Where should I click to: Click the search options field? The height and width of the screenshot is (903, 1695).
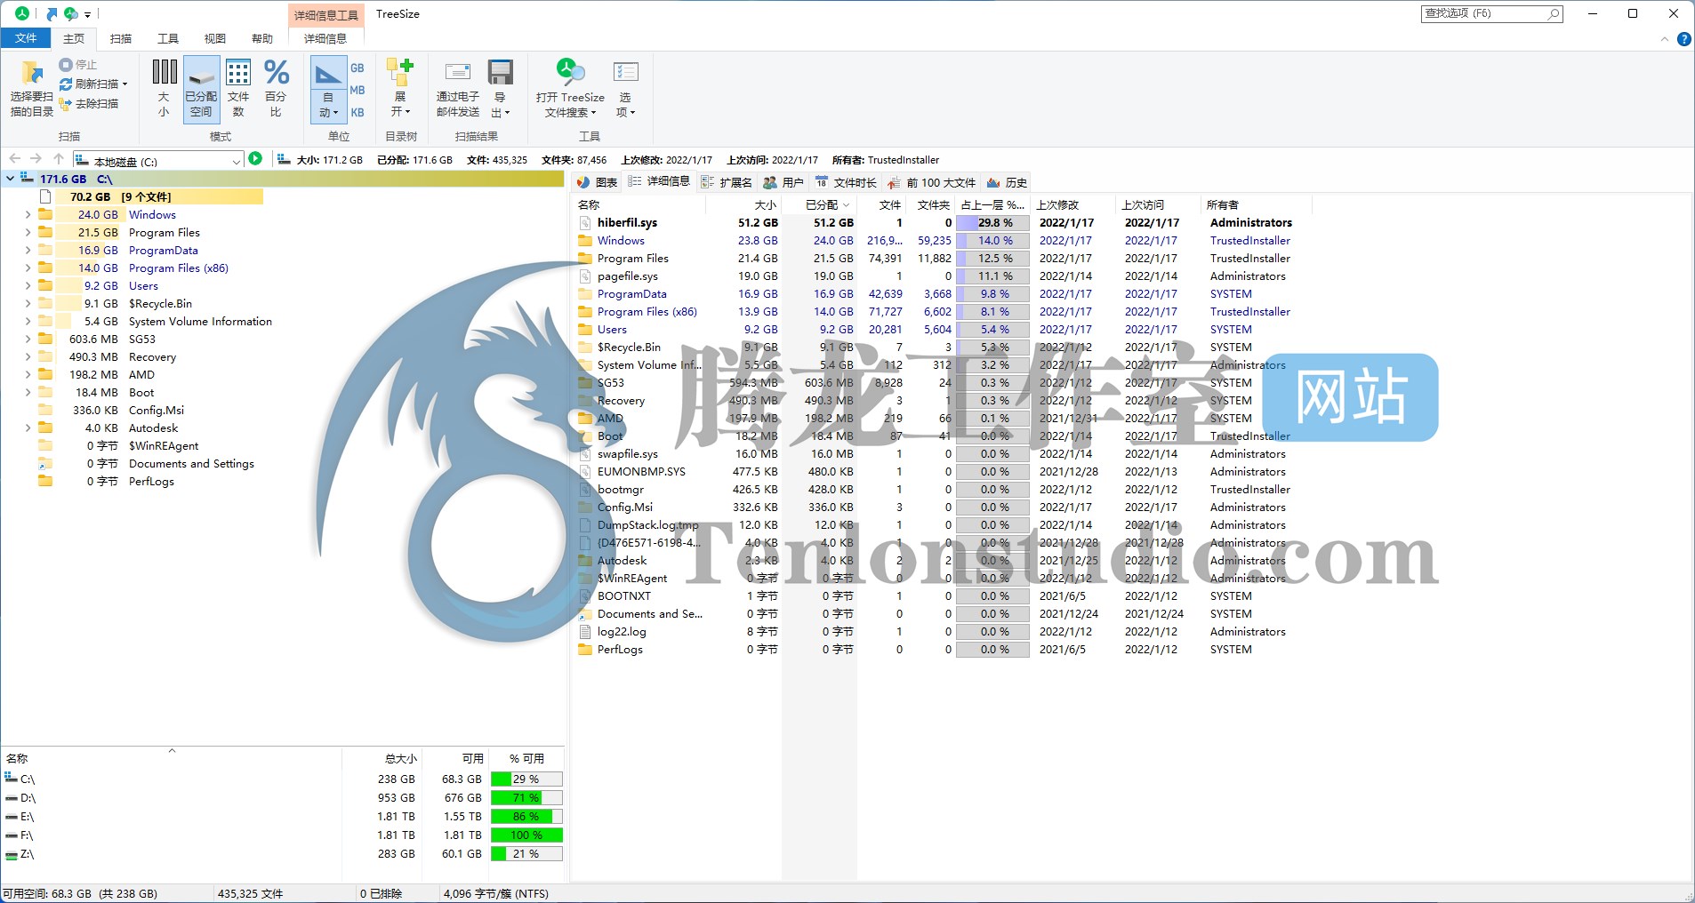[1491, 13]
